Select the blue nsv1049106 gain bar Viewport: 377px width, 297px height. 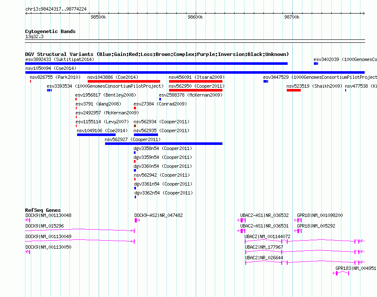click(x=96, y=135)
